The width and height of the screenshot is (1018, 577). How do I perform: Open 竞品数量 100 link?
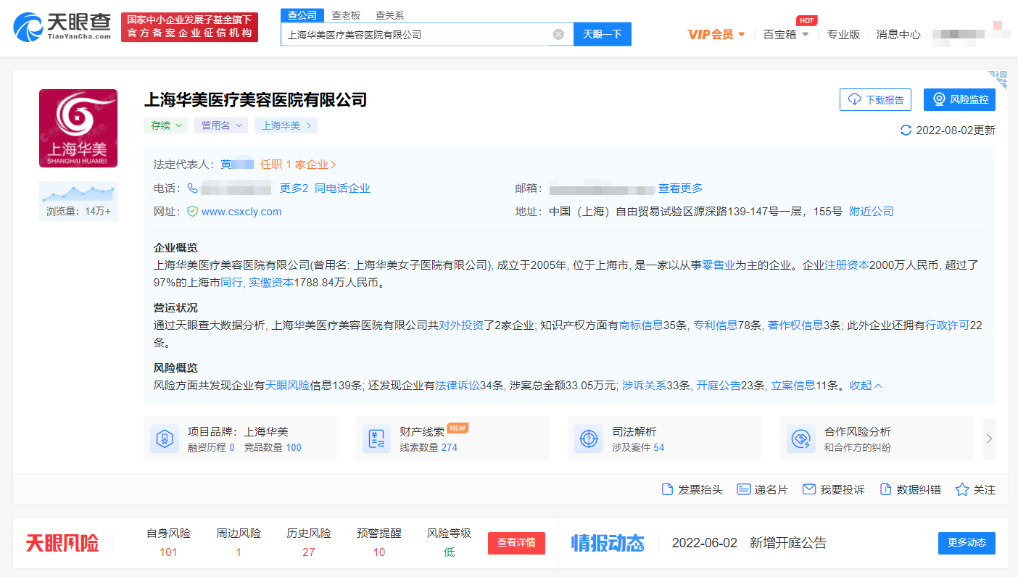pyautogui.click(x=273, y=447)
